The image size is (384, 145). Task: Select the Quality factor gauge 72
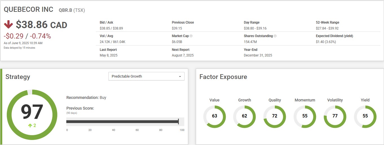pos(275,117)
